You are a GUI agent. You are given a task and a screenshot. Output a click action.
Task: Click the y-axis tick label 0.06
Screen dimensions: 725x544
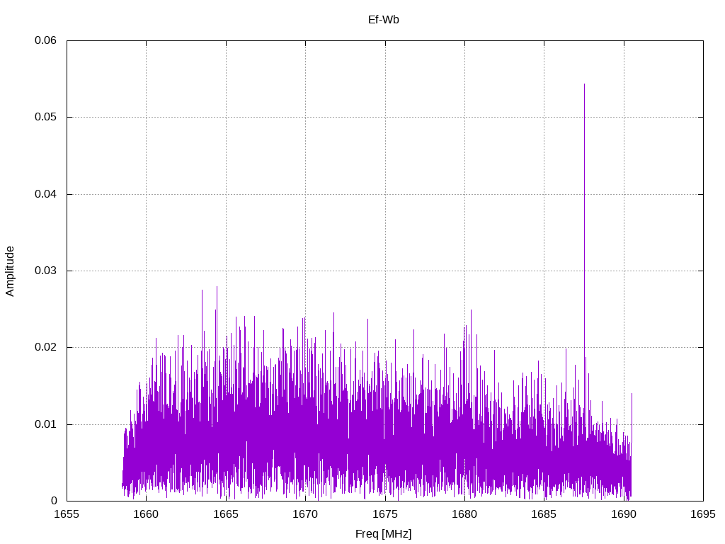pos(45,40)
